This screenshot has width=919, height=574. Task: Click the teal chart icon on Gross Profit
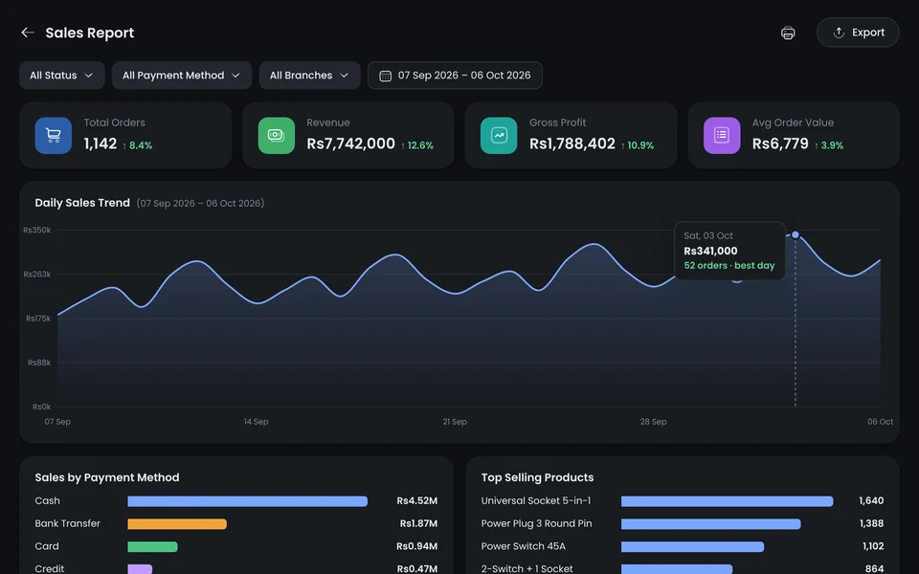click(x=499, y=135)
